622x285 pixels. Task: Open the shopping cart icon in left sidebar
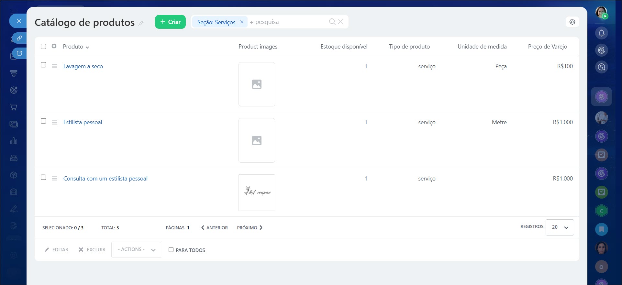click(x=14, y=107)
